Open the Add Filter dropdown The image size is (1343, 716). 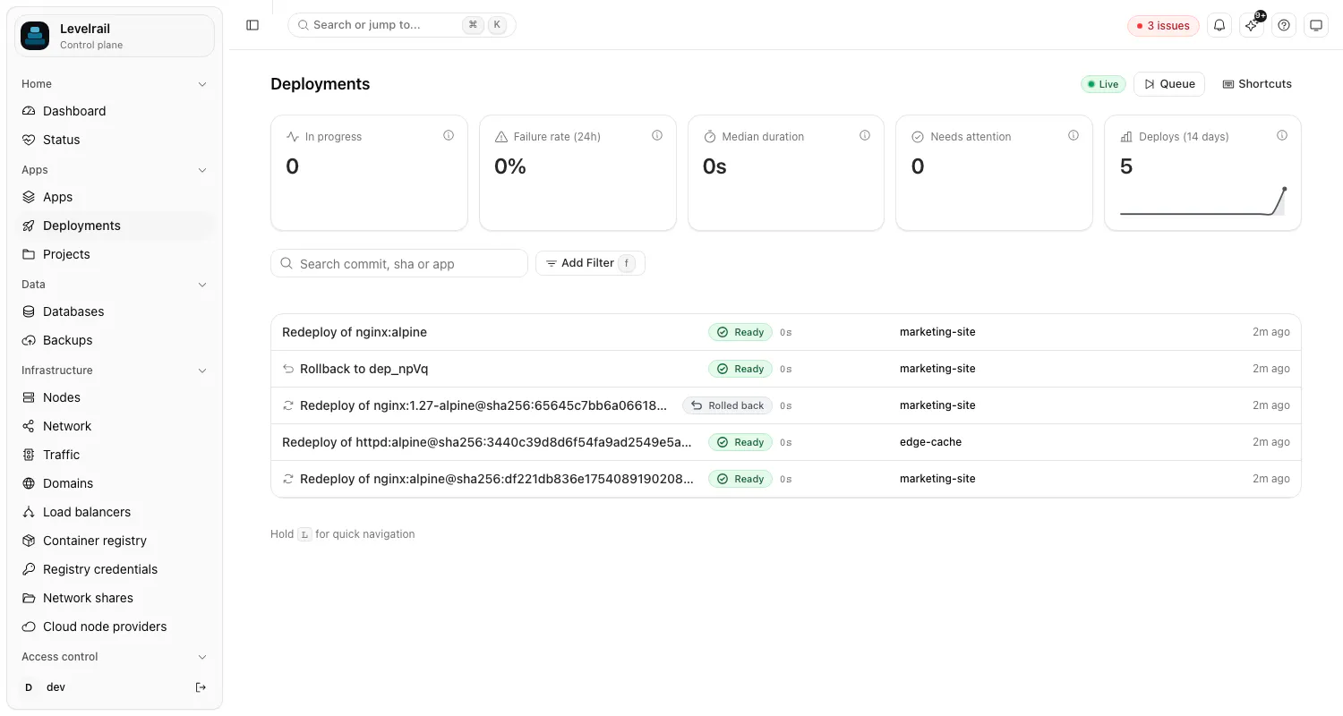(590, 263)
